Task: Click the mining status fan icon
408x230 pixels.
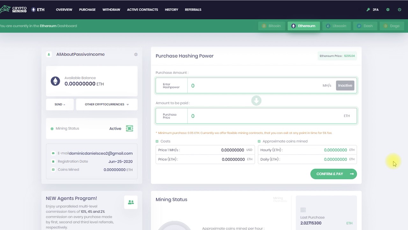Action: [129, 128]
